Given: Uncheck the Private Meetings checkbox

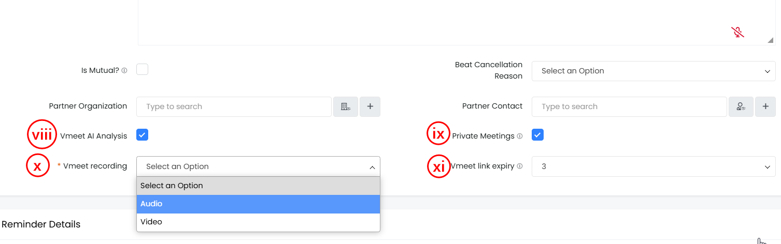Looking at the screenshot, I should click(x=538, y=135).
